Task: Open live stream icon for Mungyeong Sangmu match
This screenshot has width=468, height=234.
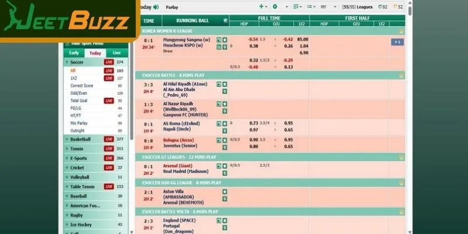Action: pos(219,40)
